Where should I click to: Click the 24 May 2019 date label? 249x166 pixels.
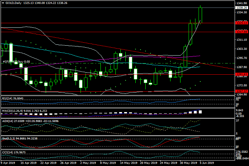pos(168,163)
